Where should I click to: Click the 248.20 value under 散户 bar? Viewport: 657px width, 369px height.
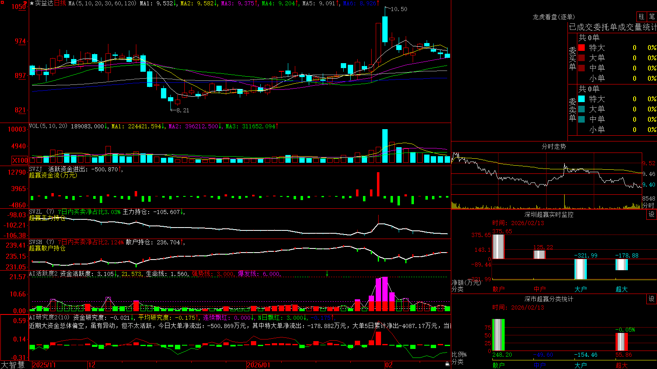[502, 355]
